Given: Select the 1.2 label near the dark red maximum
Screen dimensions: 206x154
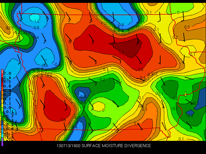Looking at the screenshot, I should [121, 53].
